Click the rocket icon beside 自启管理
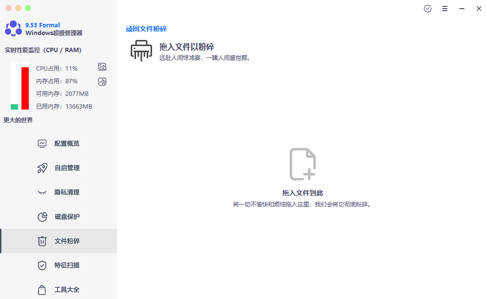The height and width of the screenshot is (299, 487). pos(42,168)
